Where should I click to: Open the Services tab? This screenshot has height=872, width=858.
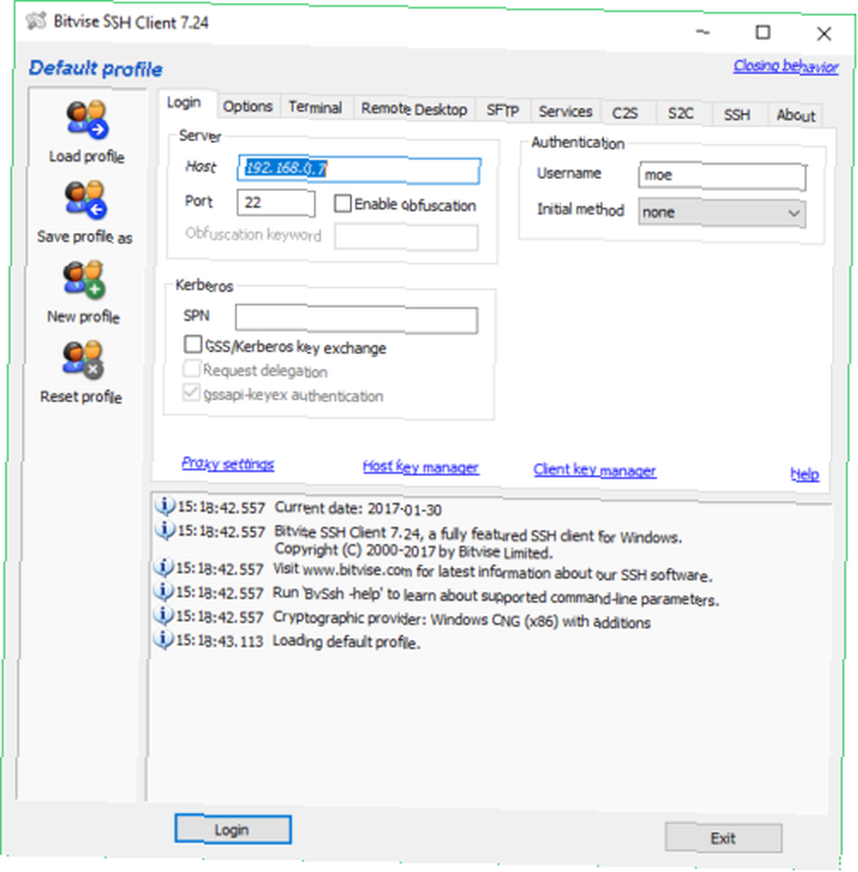(x=566, y=112)
